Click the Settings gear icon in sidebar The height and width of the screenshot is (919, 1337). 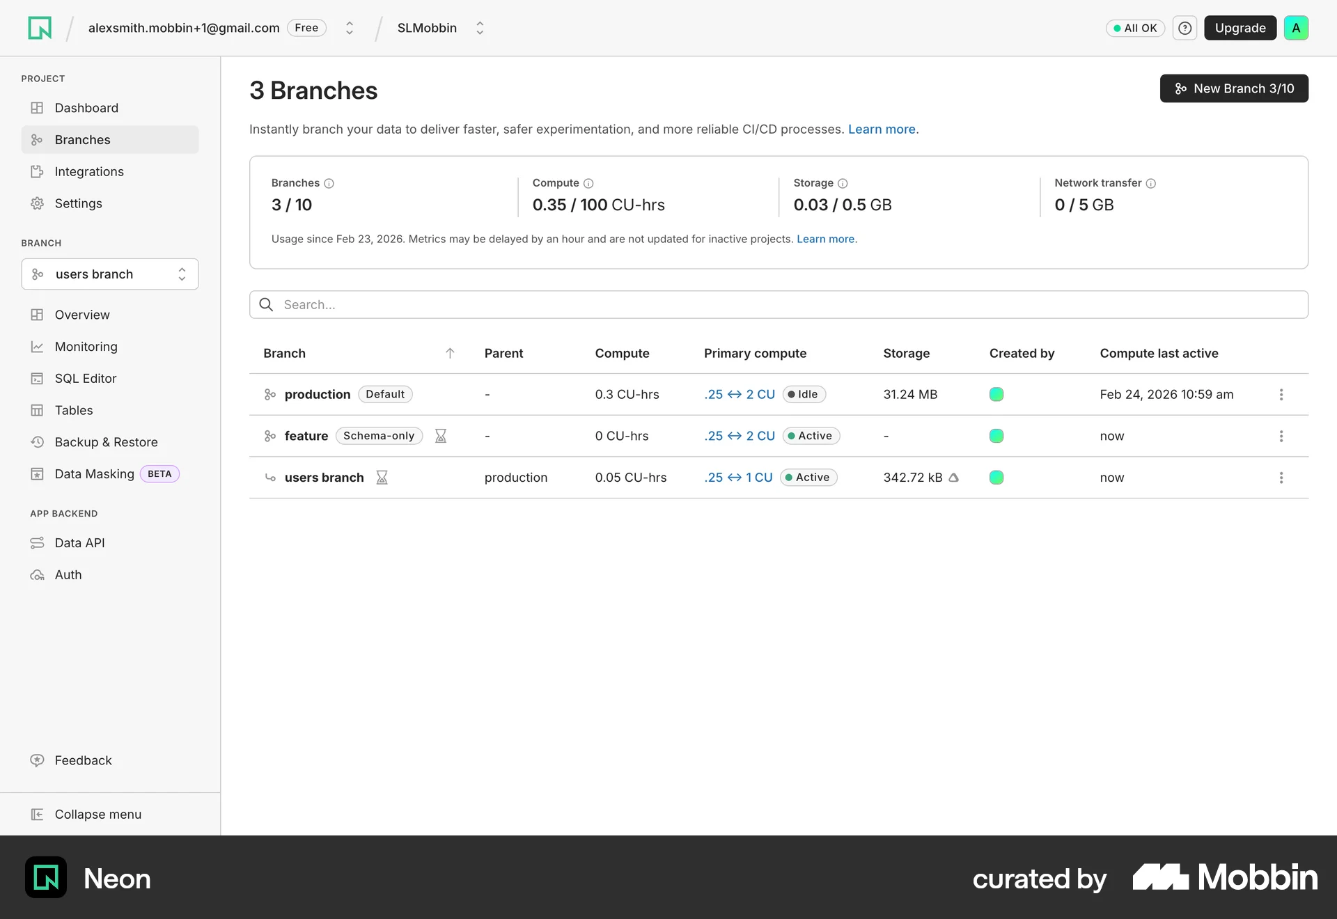[37, 203]
